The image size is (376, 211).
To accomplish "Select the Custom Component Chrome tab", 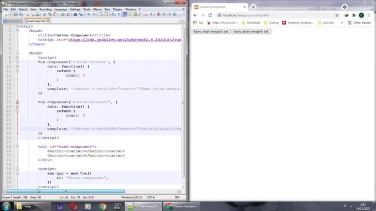I will click(220, 7).
